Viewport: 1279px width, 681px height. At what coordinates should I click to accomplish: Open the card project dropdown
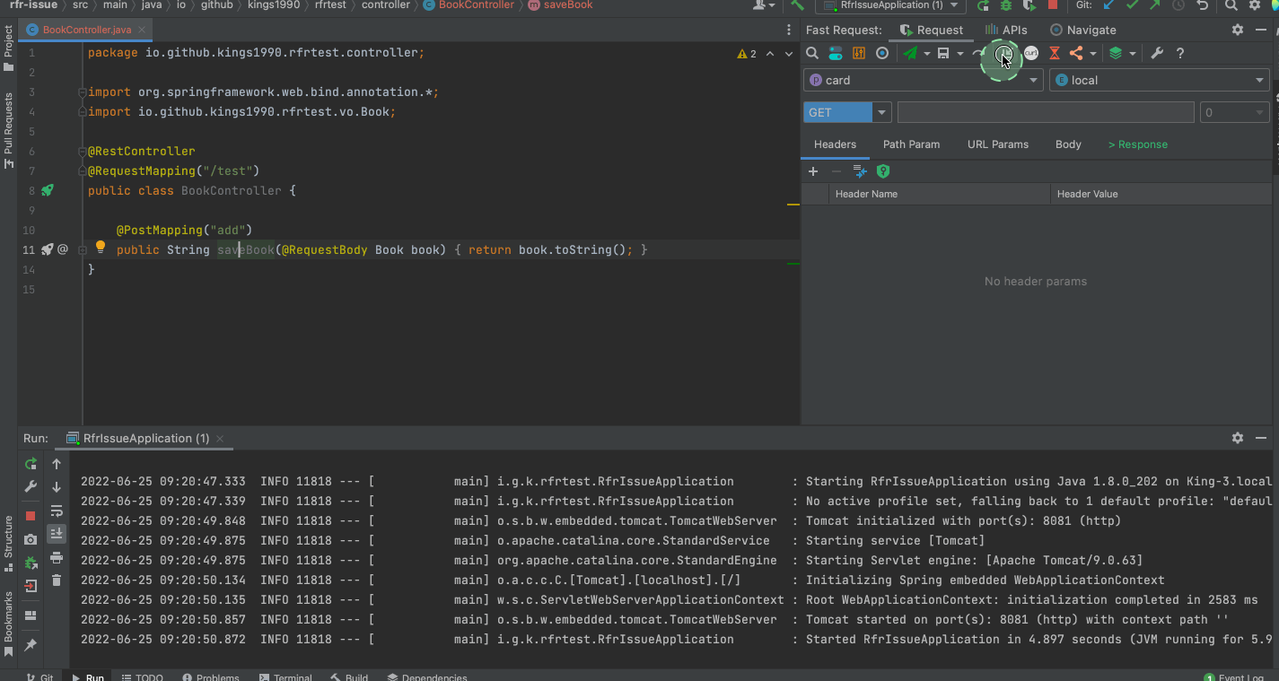click(923, 81)
